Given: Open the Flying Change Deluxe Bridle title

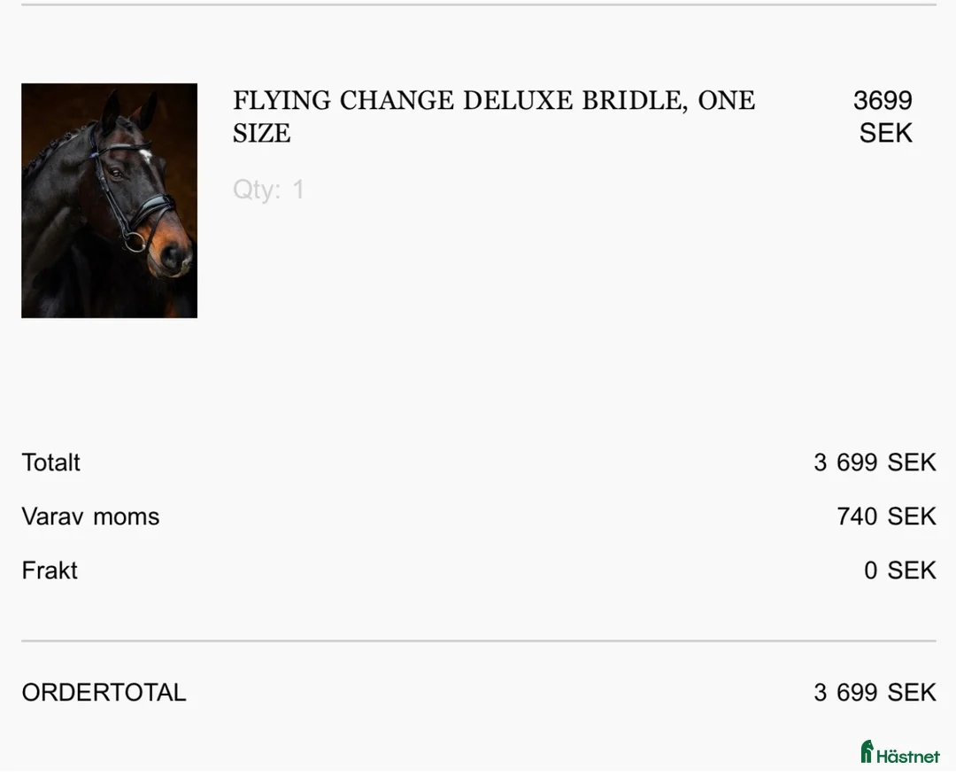Looking at the screenshot, I should coord(493,101).
